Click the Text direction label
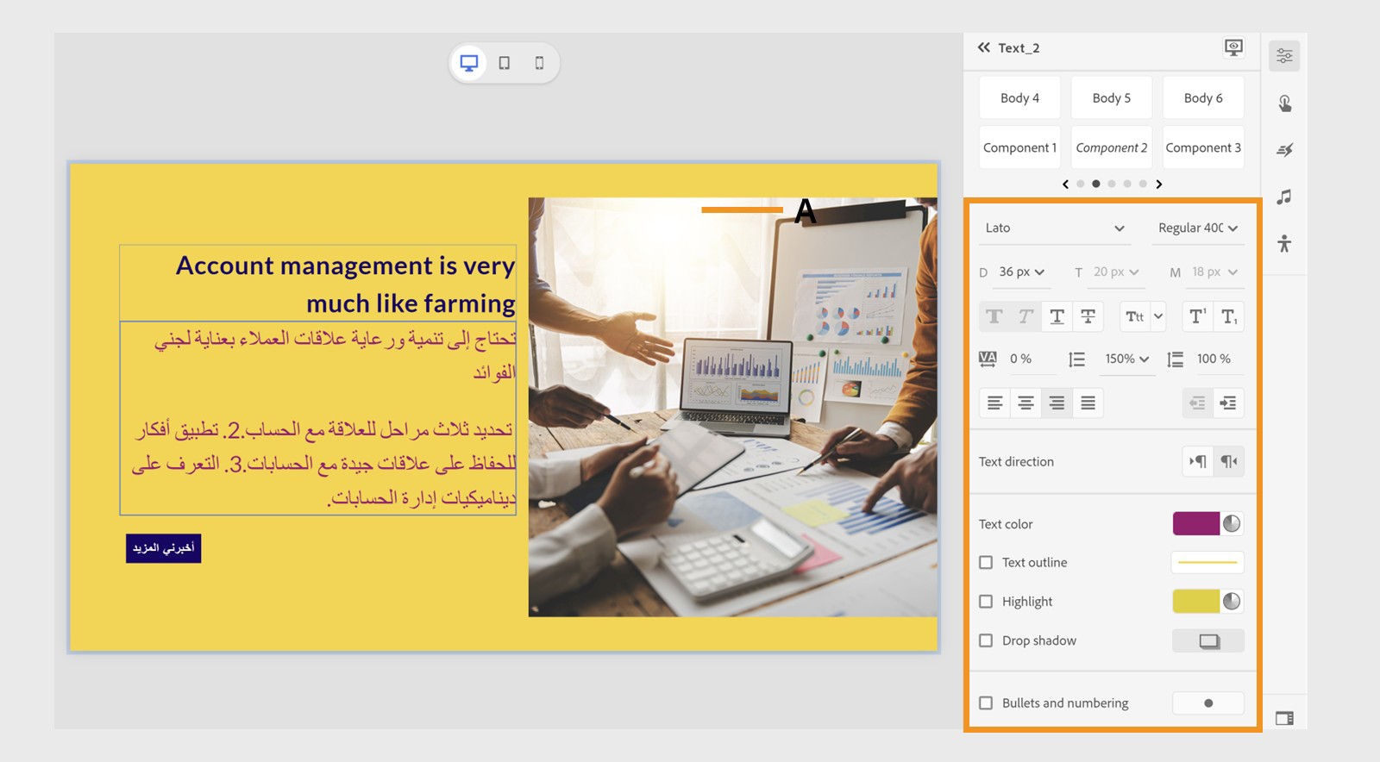1380x762 pixels. [x=1016, y=461]
